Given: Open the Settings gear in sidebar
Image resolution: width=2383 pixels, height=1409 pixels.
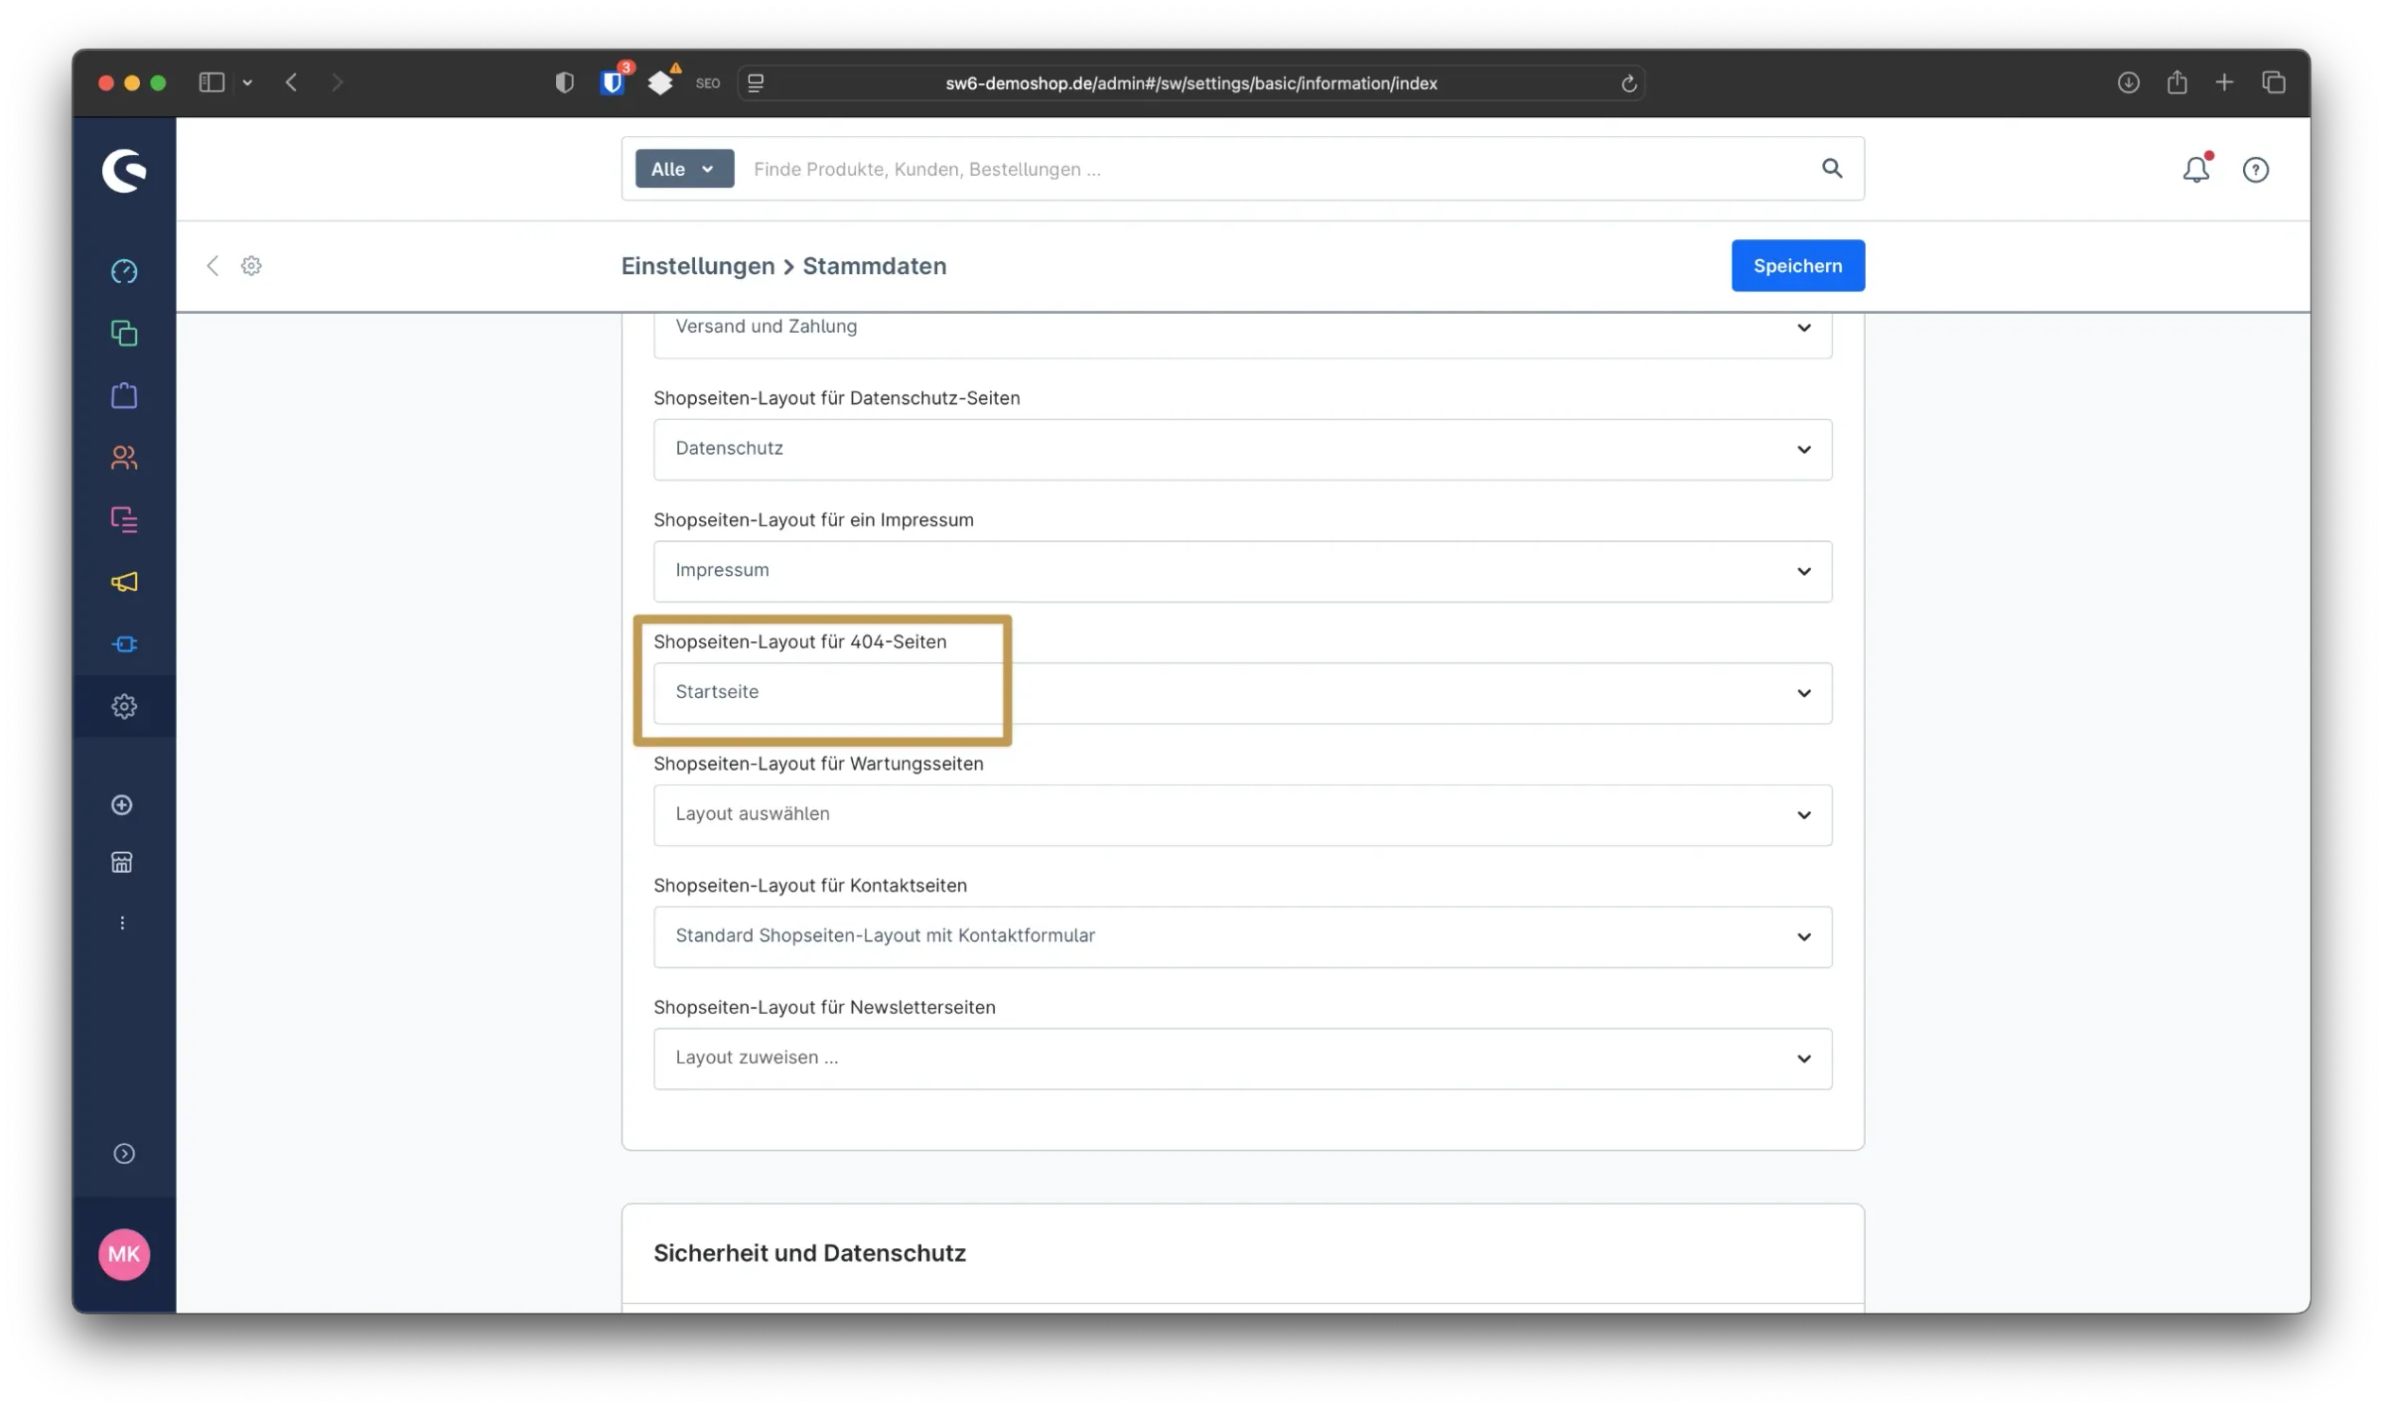Looking at the screenshot, I should [x=124, y=706].
